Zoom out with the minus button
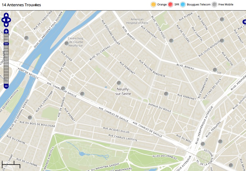246x171 pixels. [6, 86]
